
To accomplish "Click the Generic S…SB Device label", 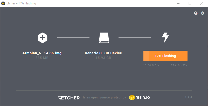I will coord(103,53).
